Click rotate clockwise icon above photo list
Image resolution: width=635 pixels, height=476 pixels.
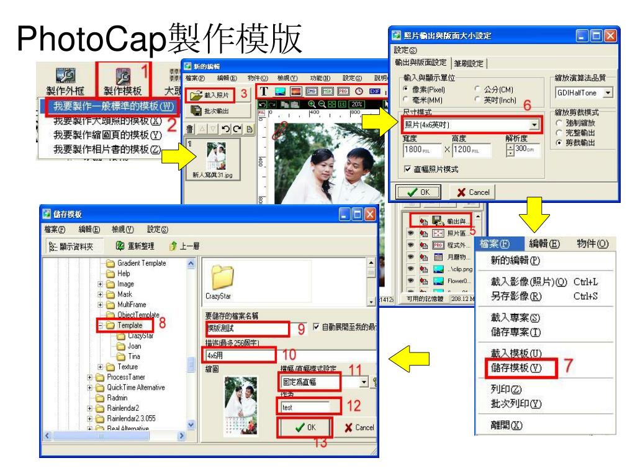click(x=237, y=129)
